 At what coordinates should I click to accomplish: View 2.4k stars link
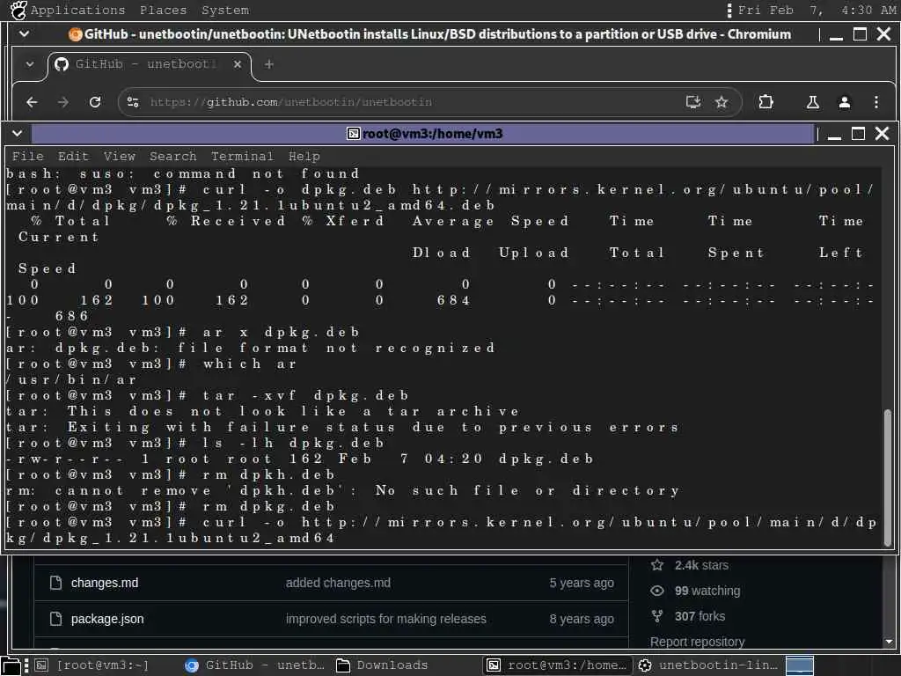point(701,565)
